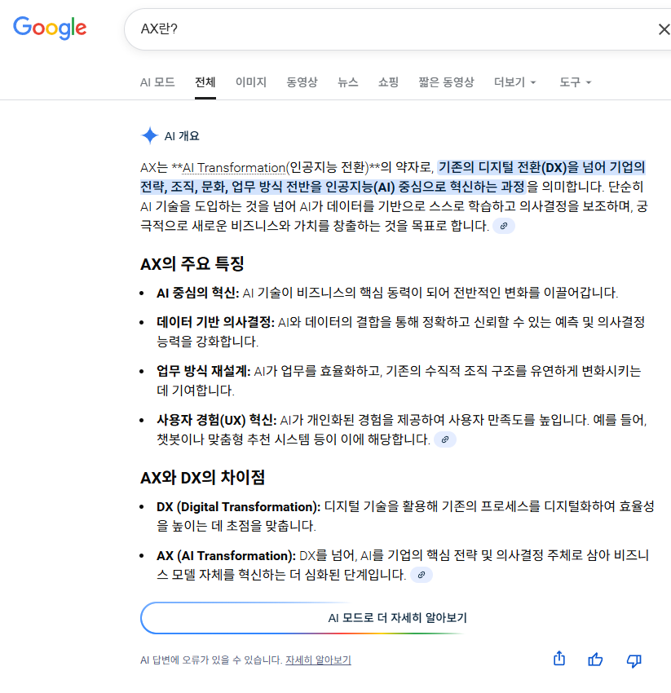Clear the search box with the X icon

tap(664, 29)
